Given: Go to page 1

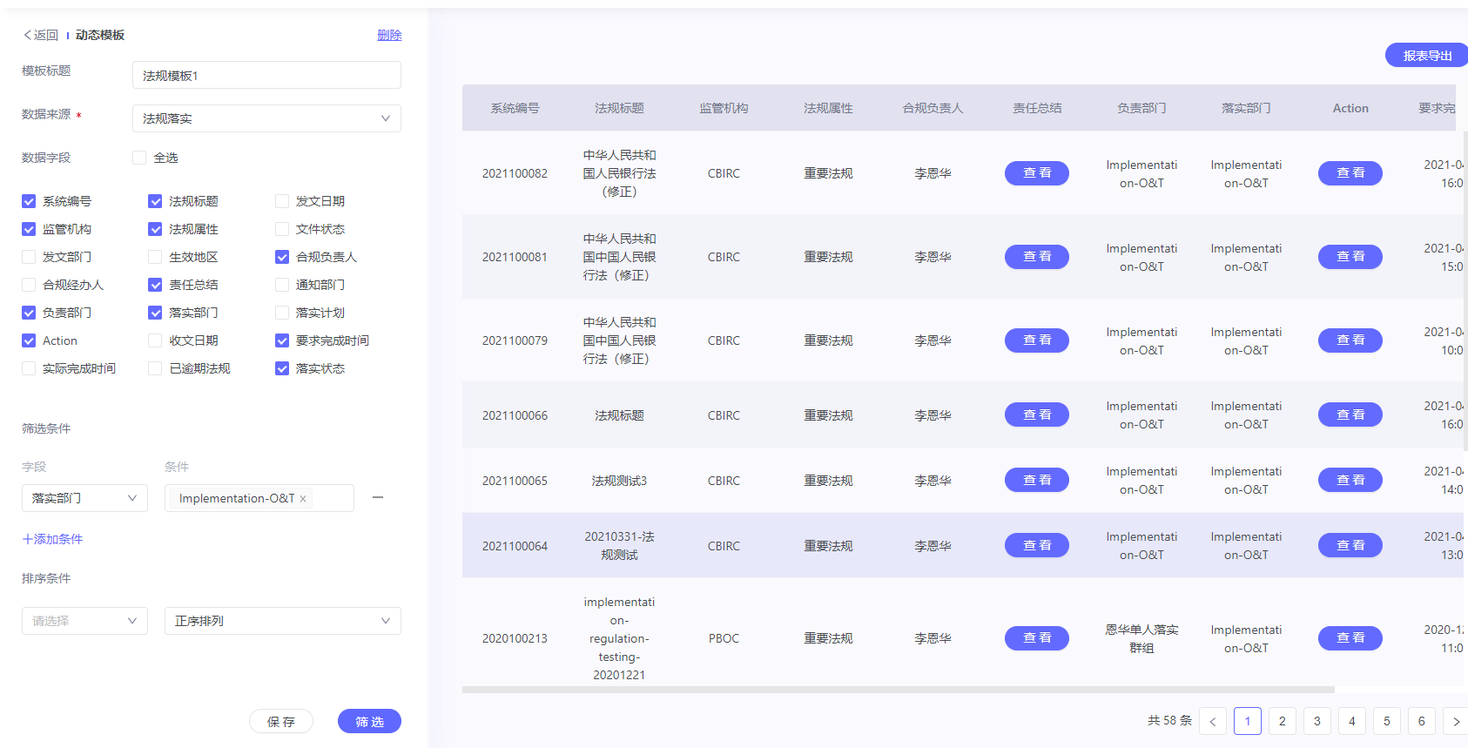Looking at the screenshot, I should click(1248, 721).
